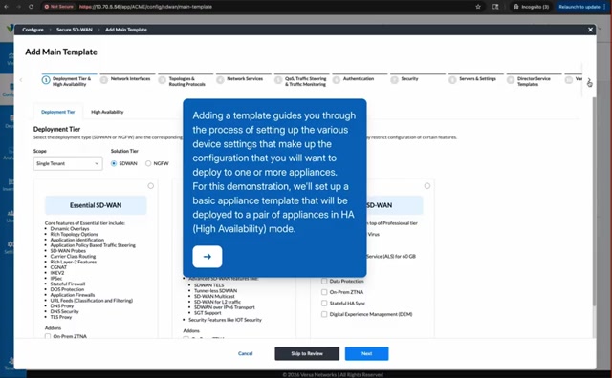Image resolution: width=612 pixels, height=378 pixels.
Task: Select the NGFW solution tier radio
Action: click(148, 163)
